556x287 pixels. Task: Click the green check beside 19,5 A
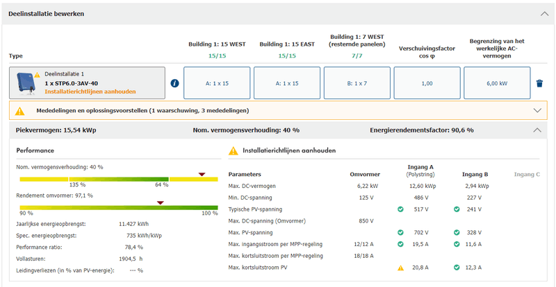click(400, 244)
